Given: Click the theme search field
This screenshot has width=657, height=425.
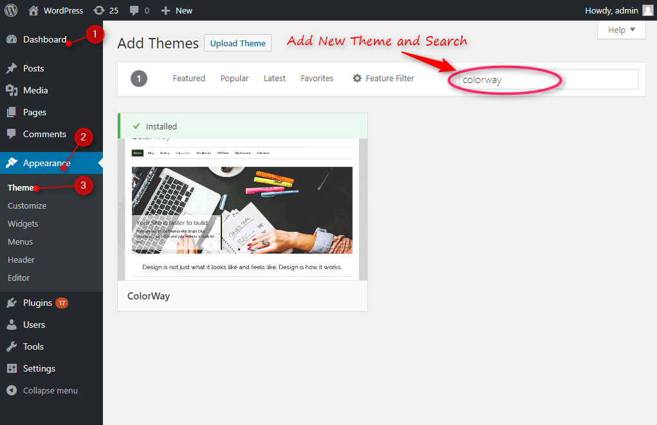Looking at the screenshot, I should (548, 79).
